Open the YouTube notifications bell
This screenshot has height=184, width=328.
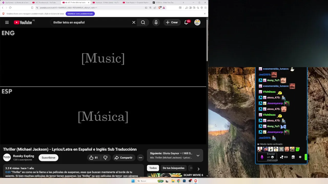pos(187,22)
